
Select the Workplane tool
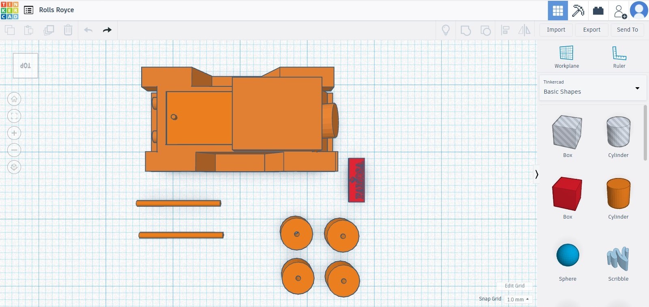pyautogui.click(x=567, y=57)
